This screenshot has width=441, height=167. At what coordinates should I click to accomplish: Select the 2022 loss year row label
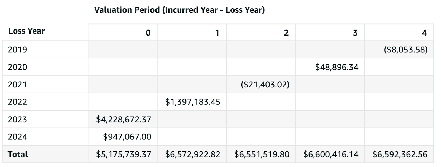point(17,102)
